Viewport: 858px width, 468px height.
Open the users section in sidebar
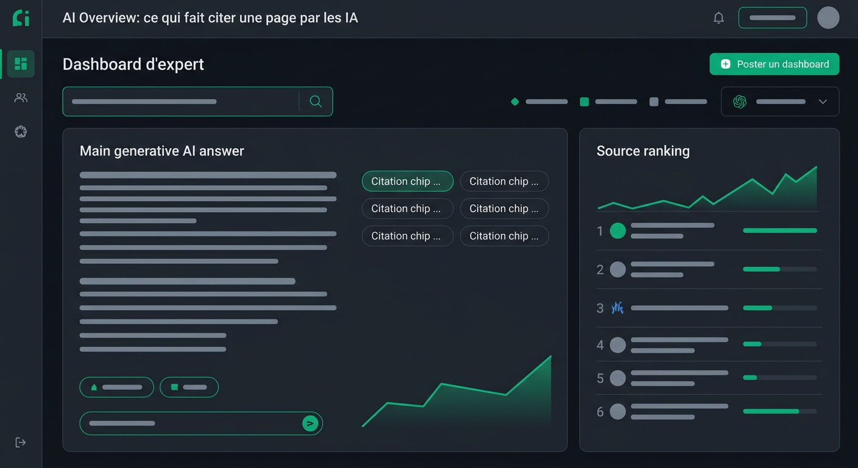(x=21, y=97)
